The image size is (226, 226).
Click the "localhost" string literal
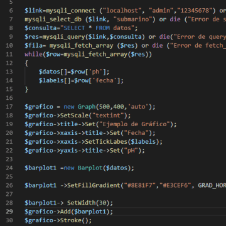pos(122,11)
